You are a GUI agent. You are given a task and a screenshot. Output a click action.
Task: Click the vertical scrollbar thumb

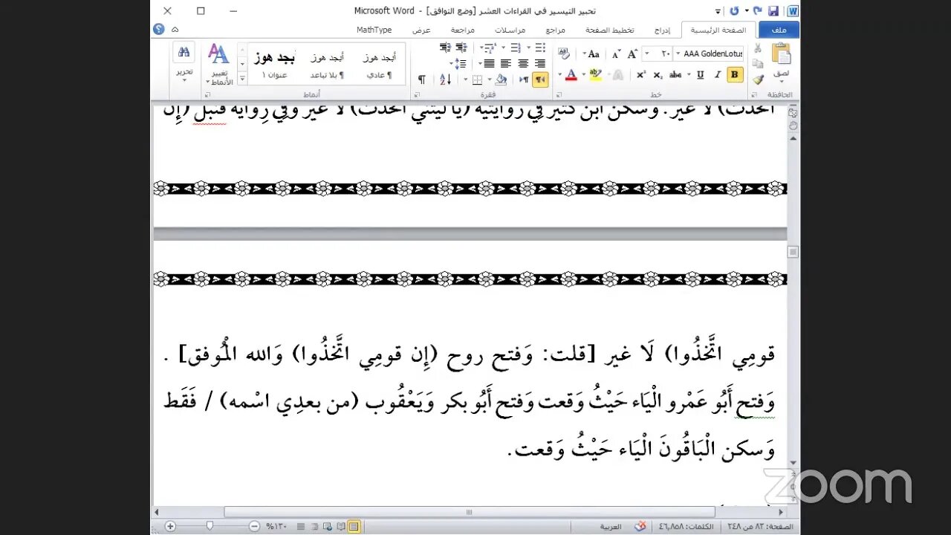793,253
